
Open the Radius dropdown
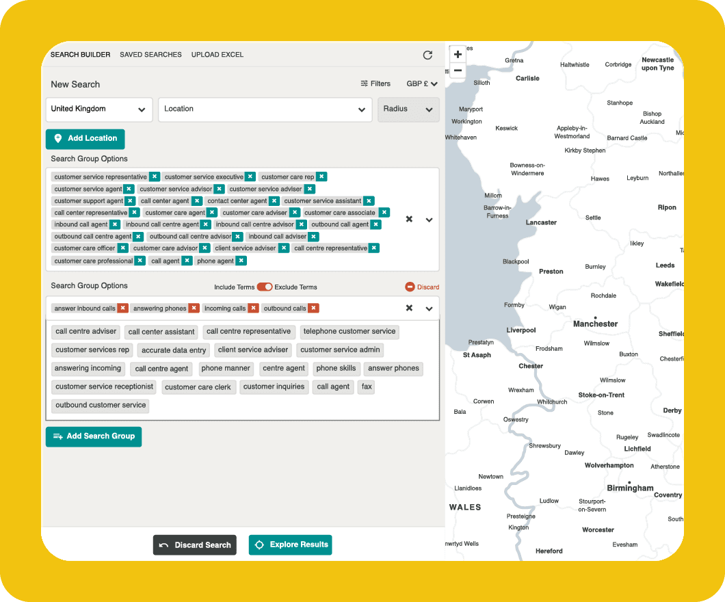coord(408,109)
